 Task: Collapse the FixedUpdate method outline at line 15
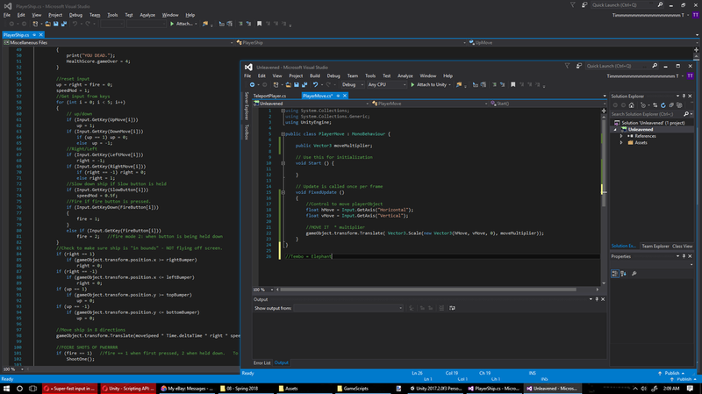point(283,192)
